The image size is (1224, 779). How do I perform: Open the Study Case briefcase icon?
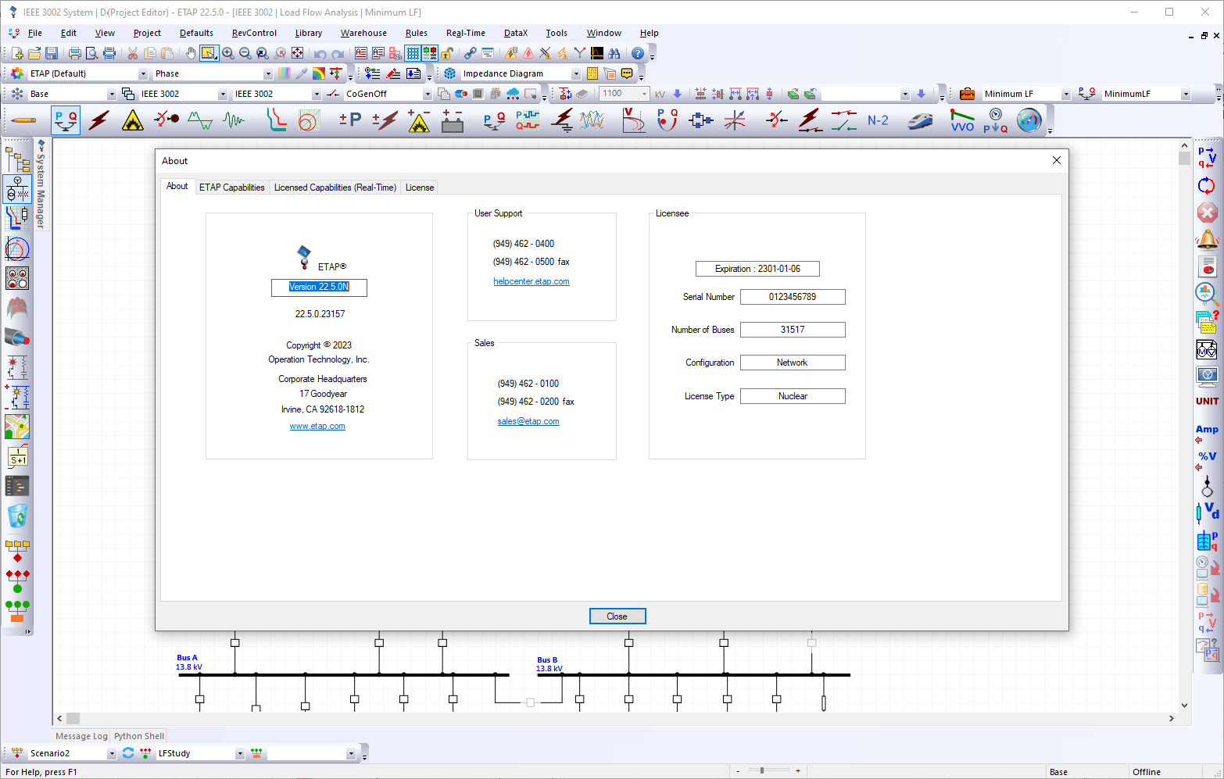click(967, 94)
